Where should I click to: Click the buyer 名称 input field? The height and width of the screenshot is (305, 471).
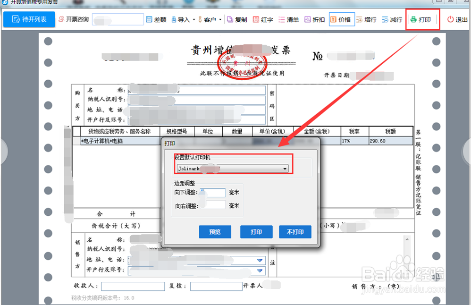pyautogui.click(x=197, y=91)
